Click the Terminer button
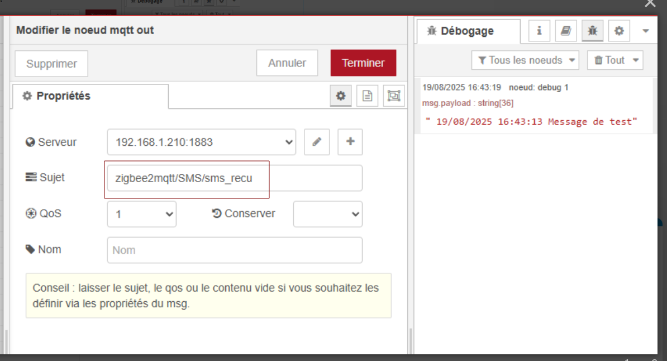The width and height of the screenshot is (667, 361). [x=363, y=63]
